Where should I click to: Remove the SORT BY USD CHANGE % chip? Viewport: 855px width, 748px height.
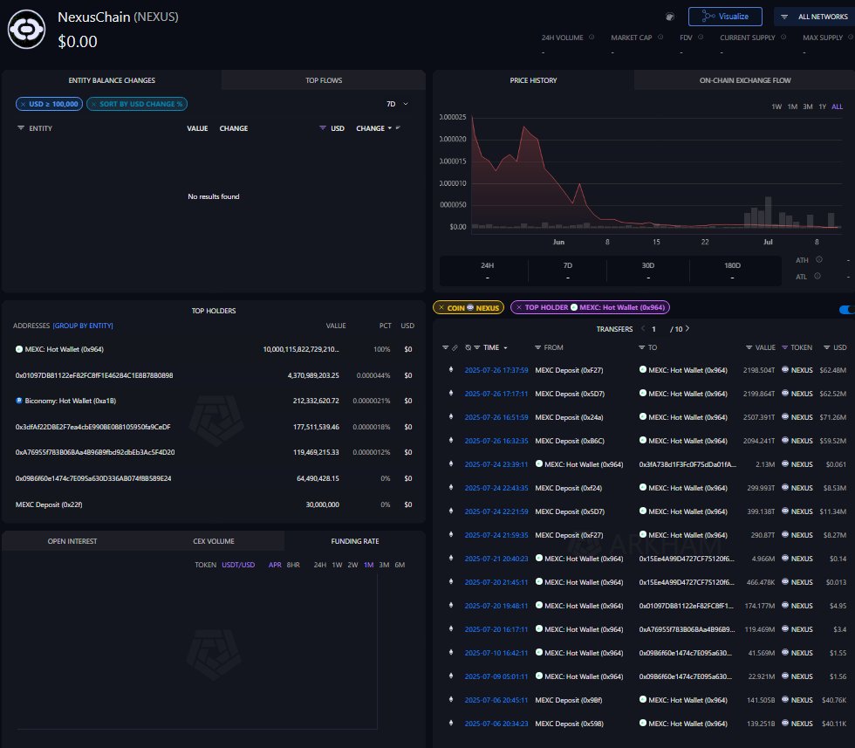[94, 104]
